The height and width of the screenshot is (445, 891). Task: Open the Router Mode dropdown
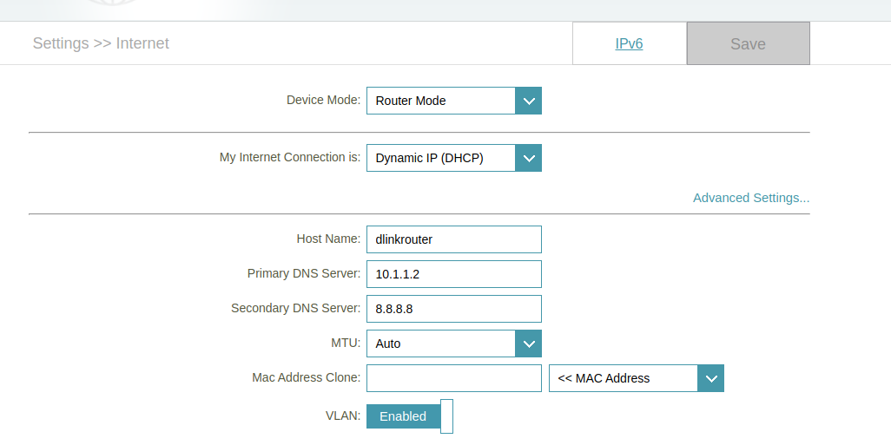[x=454, y=101]
